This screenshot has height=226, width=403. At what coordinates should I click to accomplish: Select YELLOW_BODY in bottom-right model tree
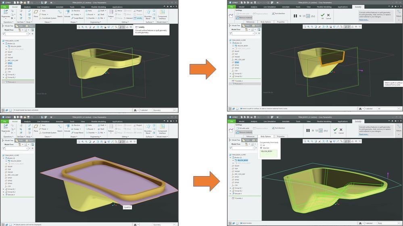pos(242,160)
